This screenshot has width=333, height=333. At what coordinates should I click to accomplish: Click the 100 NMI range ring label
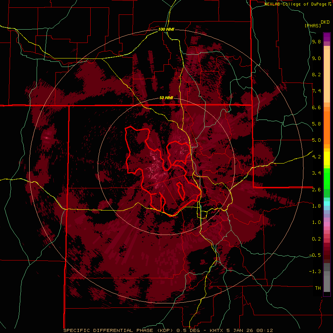[x=166, y=29]
